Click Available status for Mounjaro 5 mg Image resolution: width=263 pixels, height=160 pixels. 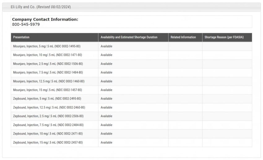click(106, 46)
